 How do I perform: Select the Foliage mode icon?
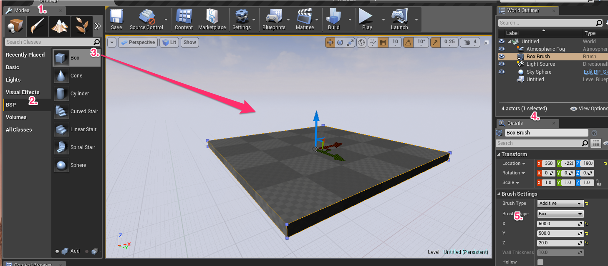point(81,26)
